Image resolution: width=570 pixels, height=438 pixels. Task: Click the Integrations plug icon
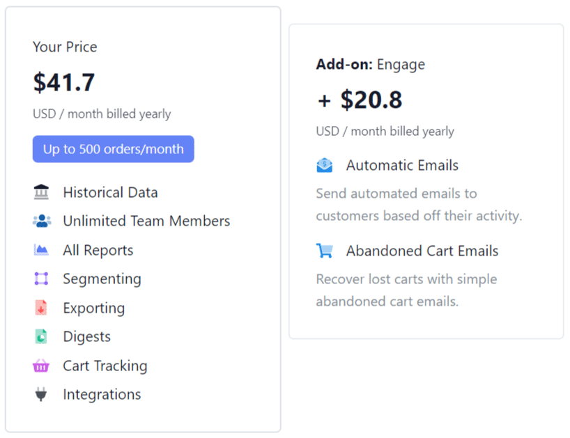(41, 394)
